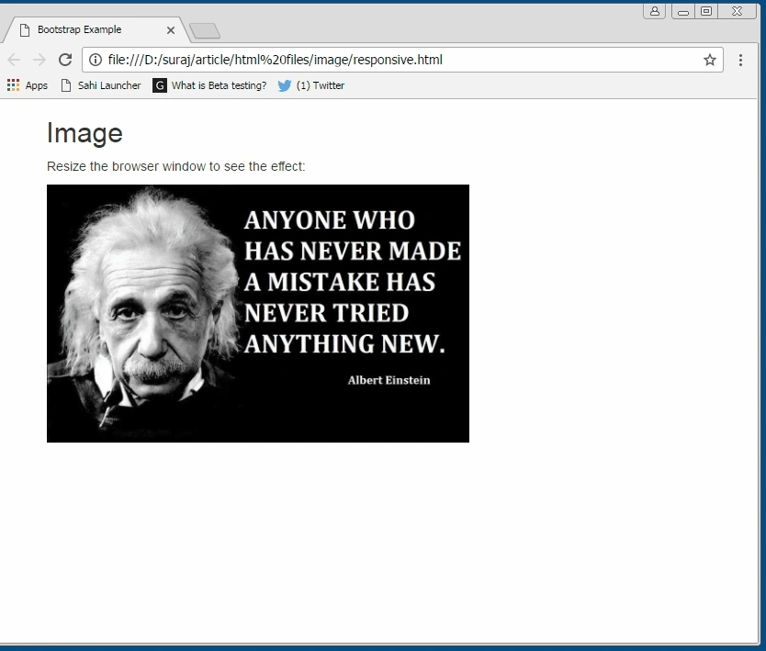Click the Einstein quote image
Screen dimensions: 766x651
point(258,313)
